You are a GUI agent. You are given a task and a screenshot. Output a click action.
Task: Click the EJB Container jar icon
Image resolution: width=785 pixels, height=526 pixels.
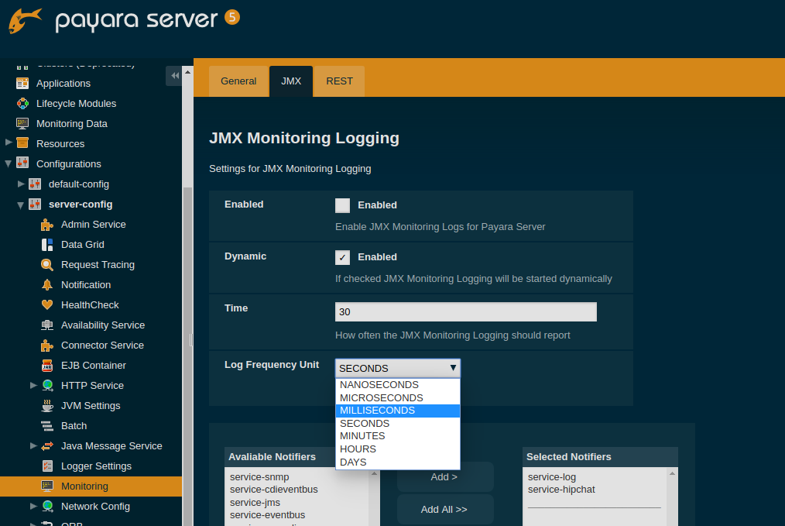47,365
